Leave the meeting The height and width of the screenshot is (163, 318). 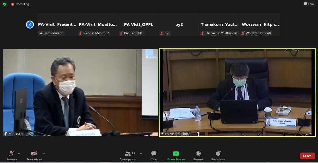pyautogui.click(x=307, y=156)
